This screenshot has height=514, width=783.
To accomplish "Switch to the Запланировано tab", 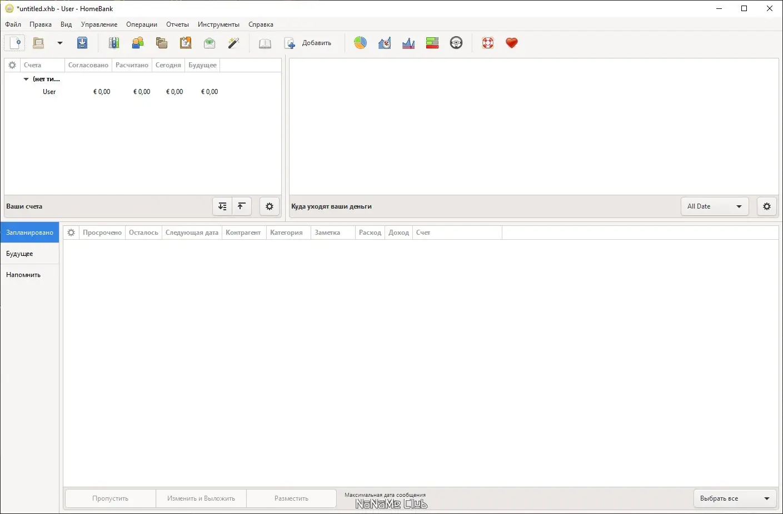I will click(29, 233).
